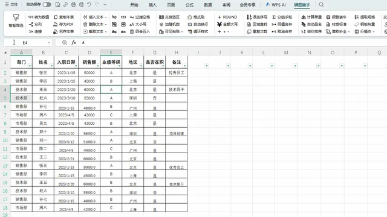Expand quick access toolbar chevron
Screen dimensions: 387x217
105,4
